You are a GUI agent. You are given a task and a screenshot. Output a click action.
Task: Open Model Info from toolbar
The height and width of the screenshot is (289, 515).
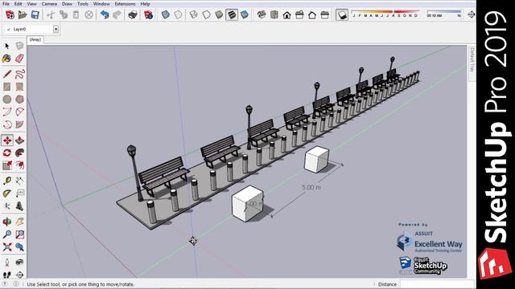[x=148, y=14]
